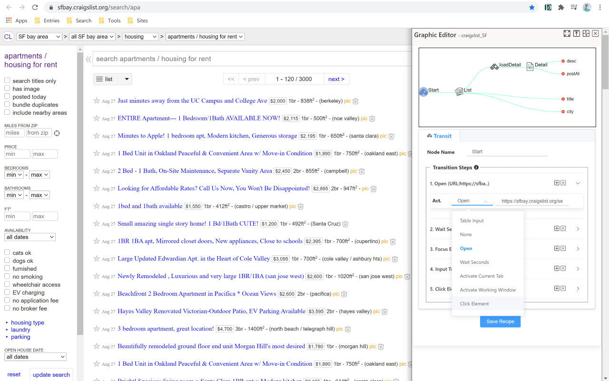Open the availability 'all dates' dropdown
This screenshot has height=381, width=609.
(30, 237)
